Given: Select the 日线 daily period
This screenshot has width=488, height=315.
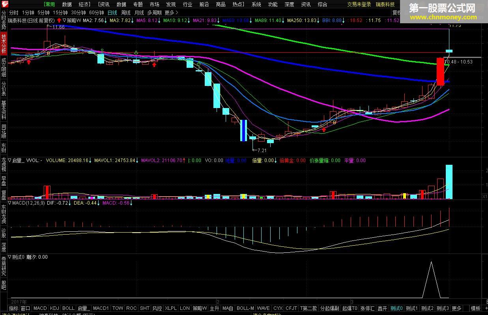Looking at the screenshot, I should coord(112,13).
